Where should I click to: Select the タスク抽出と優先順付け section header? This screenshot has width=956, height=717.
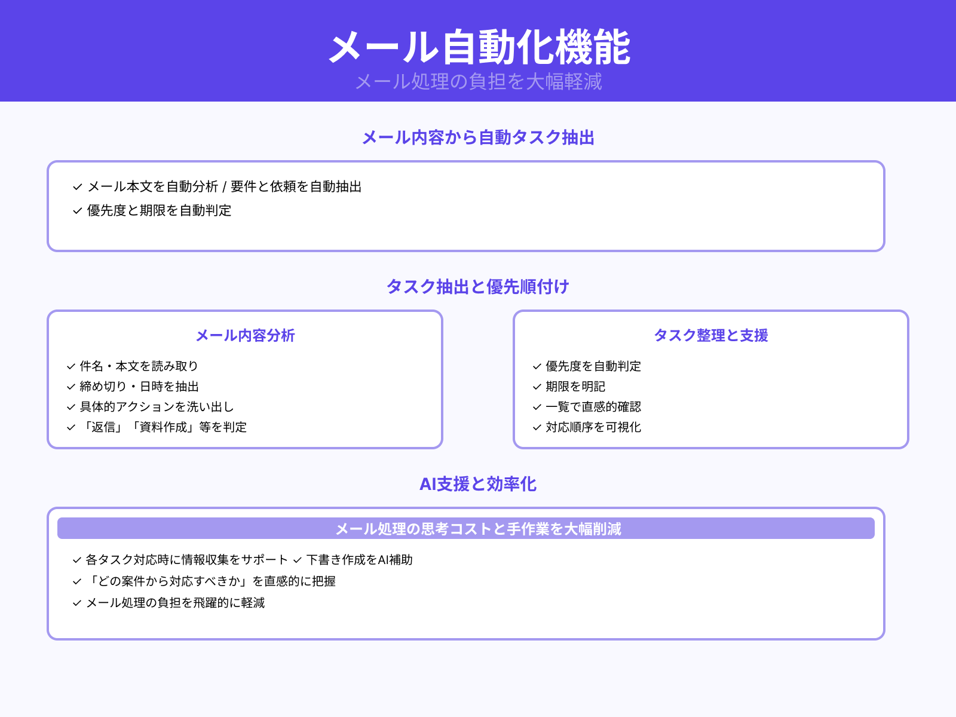pyautogui.click(x=478, y=287)
